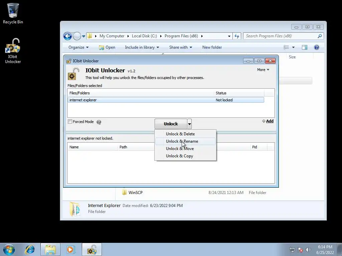Toggle the Unlock dropdown arrow
This screenshot has height=256, width=342.
pyautogui.click(x=189, y=124)
